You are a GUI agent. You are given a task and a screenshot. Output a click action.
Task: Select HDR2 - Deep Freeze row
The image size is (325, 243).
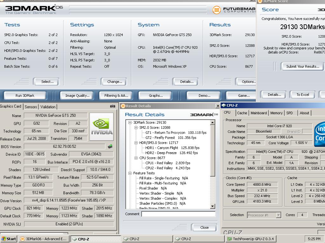[172, 153]
